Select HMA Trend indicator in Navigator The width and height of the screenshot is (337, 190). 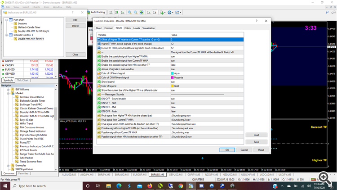27,123
